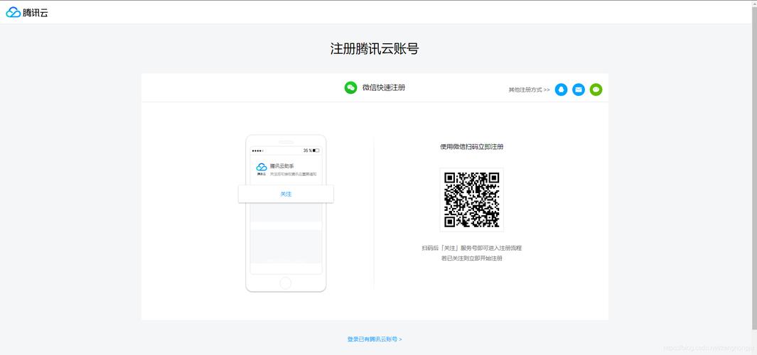The width and height of the screenshot is (757, 355).
Task: Click the cloud icon in phone mockup
Action: 262,167
